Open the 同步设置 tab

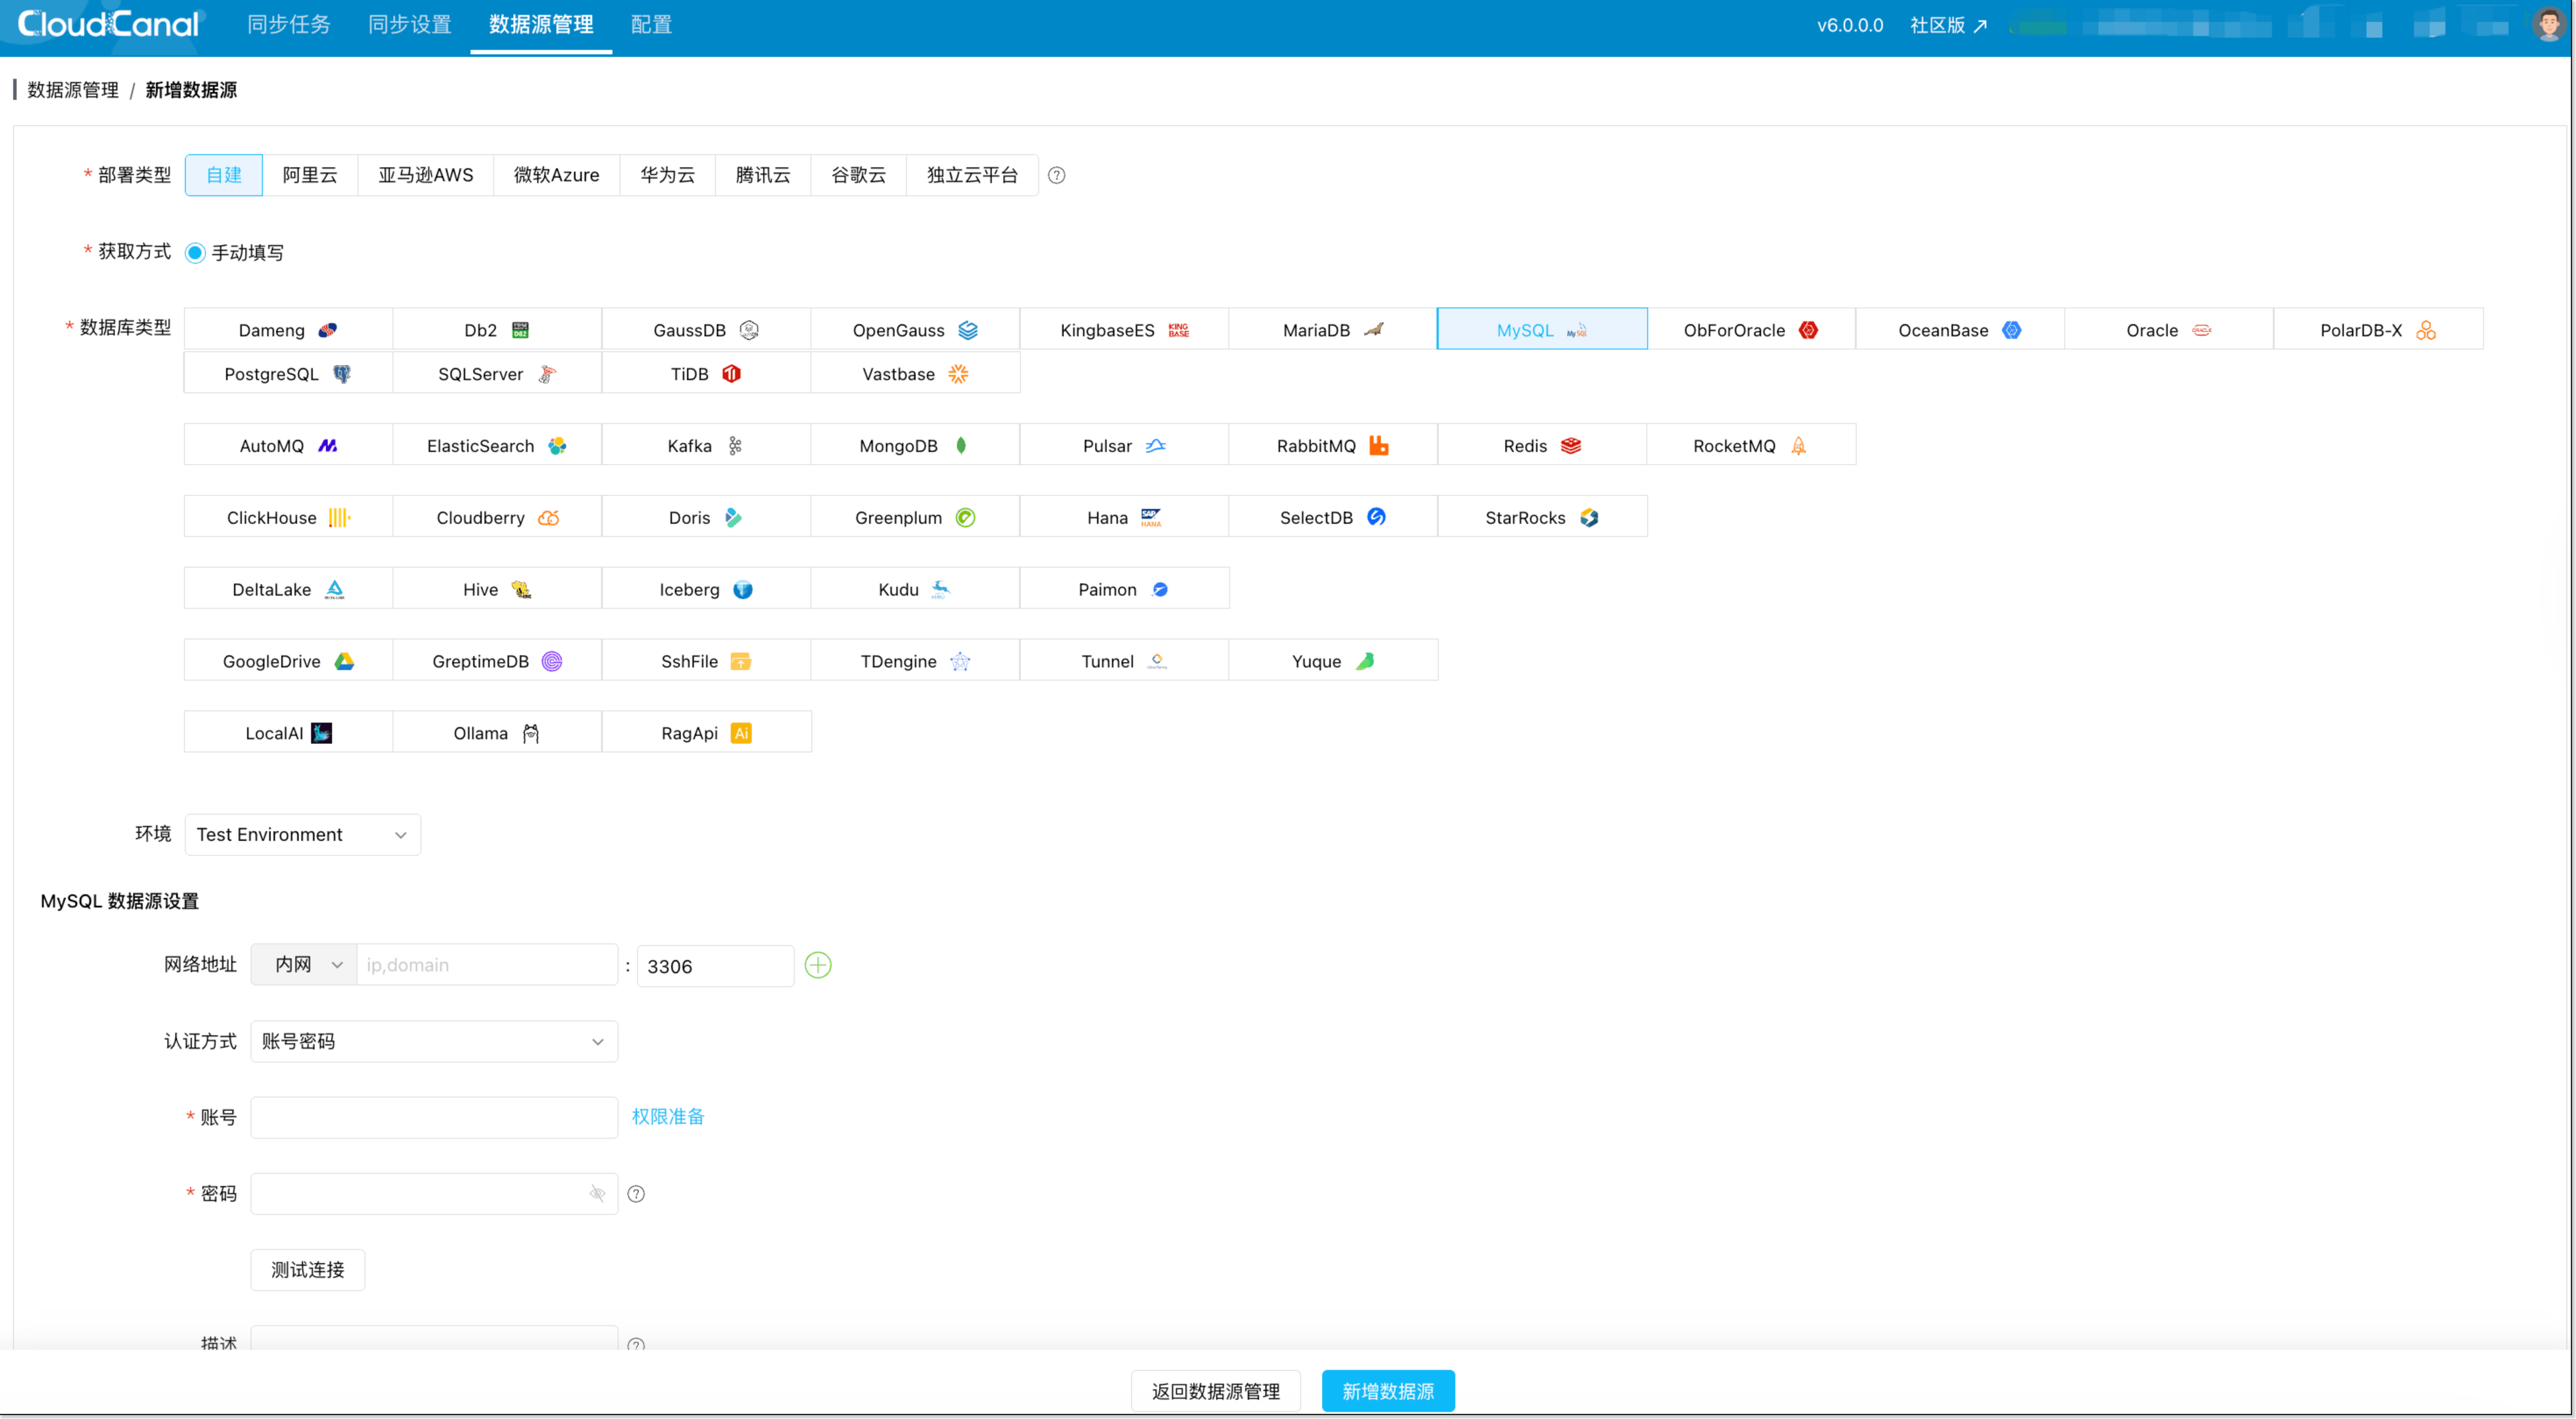tap(410, 25)
